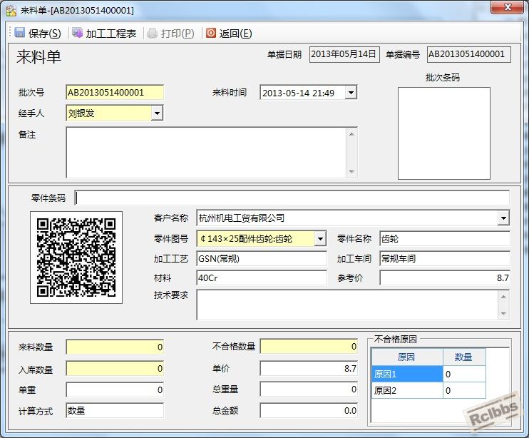Open the 零件图号 dropdown arrow

click(x=320, y=239)
